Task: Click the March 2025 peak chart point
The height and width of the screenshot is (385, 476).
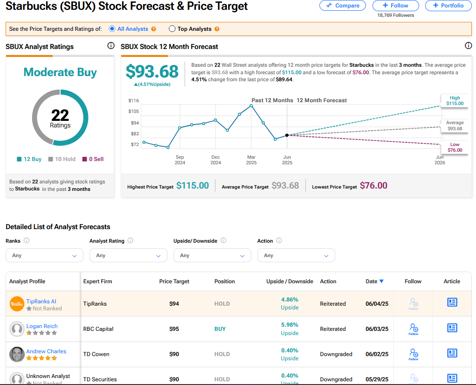Action: [x=251, y=106]
